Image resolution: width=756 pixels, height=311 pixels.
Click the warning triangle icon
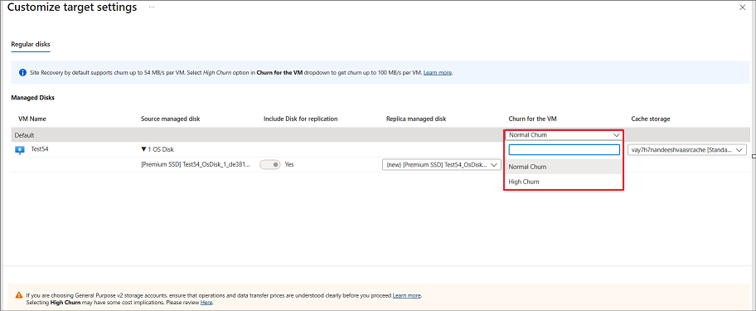pos(19,294)
